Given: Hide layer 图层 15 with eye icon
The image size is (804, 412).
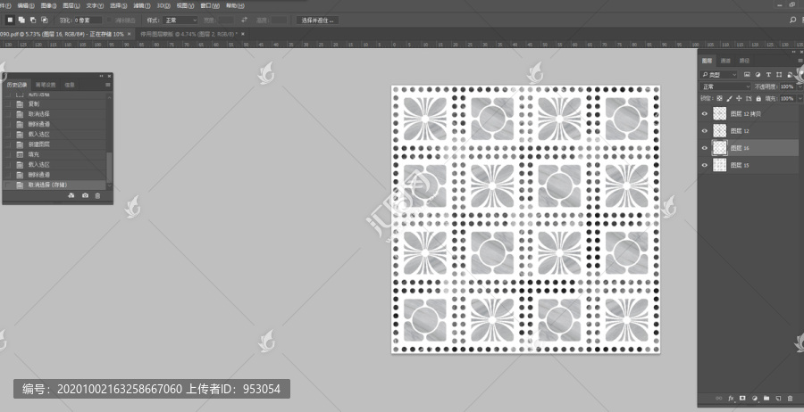Looking at the screenshot, I should [705, 165].
